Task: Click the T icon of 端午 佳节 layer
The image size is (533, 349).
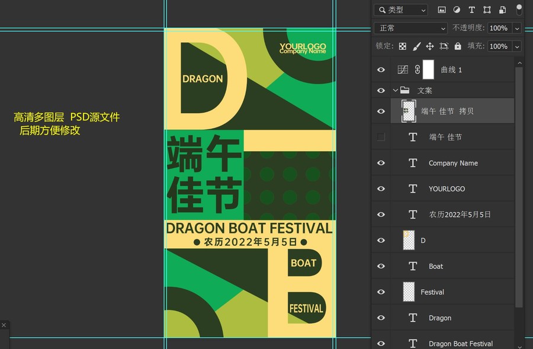Action: pos(413,137)
